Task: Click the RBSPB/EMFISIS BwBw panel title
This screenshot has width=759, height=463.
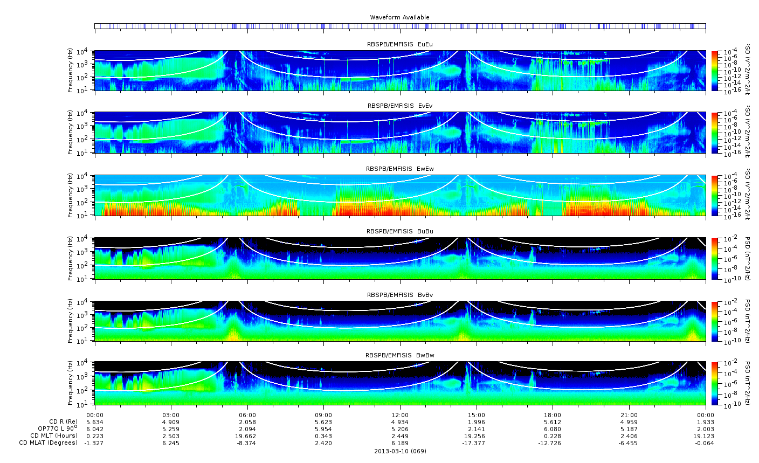Action: pyautogui.click(x=400, y=355)
